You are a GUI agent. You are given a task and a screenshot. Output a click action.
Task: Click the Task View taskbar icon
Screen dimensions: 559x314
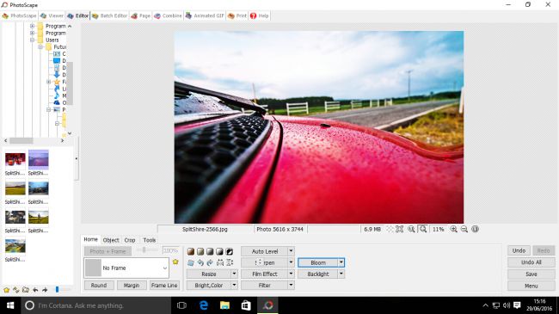181,305
